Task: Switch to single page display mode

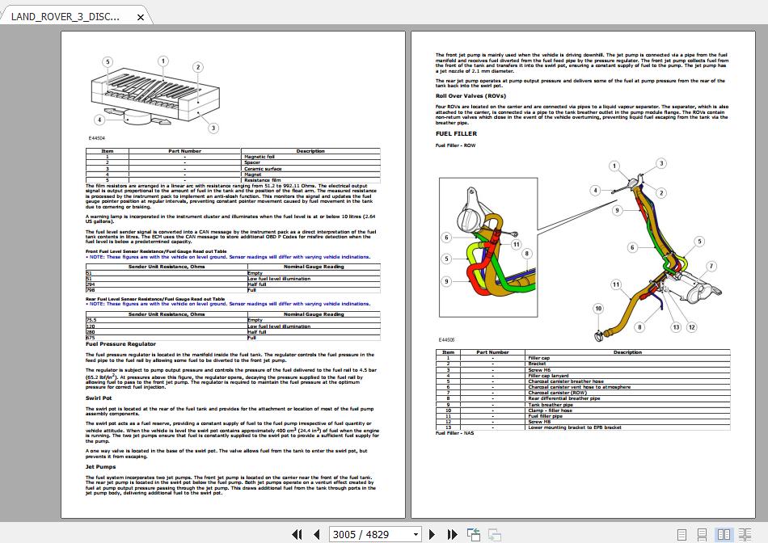Action: tap(681, 534)
